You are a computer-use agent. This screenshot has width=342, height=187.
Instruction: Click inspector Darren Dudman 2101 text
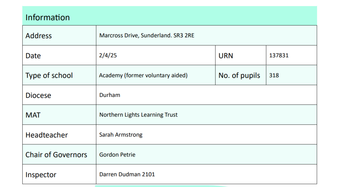(127, 174)
